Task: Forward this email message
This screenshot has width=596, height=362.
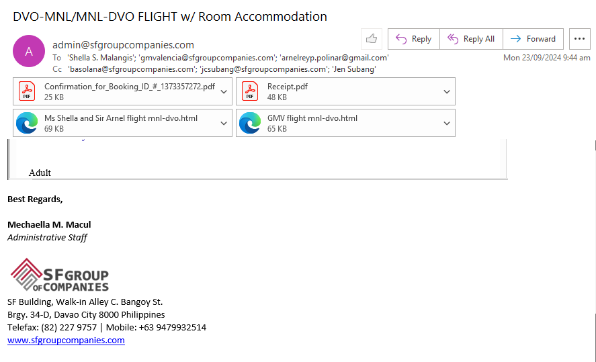Action: 534,39
